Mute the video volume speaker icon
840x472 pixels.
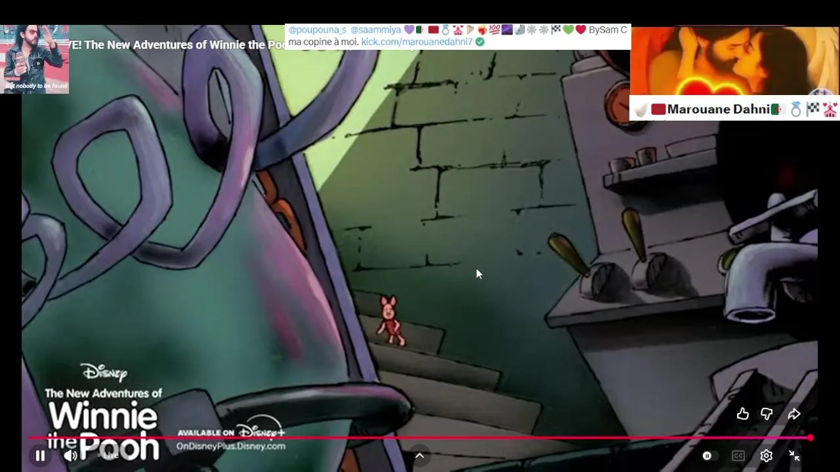pyautogui.click(x=71, y=456)
